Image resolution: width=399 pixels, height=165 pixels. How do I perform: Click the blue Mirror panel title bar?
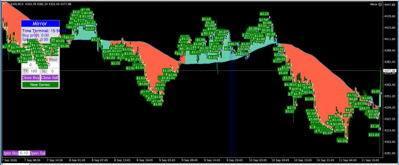(40, 24)
